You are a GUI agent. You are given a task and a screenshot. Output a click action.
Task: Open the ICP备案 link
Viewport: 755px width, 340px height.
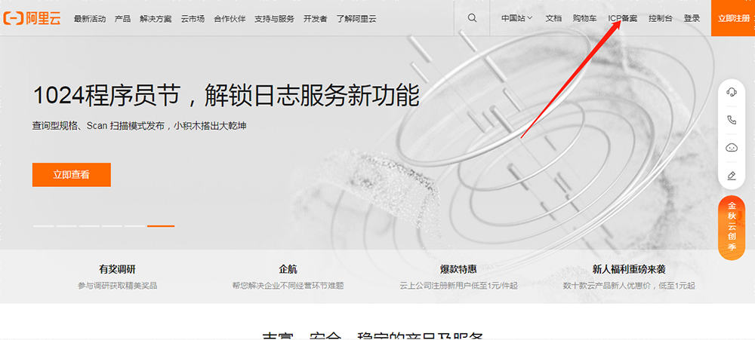pyautogui.click(x=622, y=18)
